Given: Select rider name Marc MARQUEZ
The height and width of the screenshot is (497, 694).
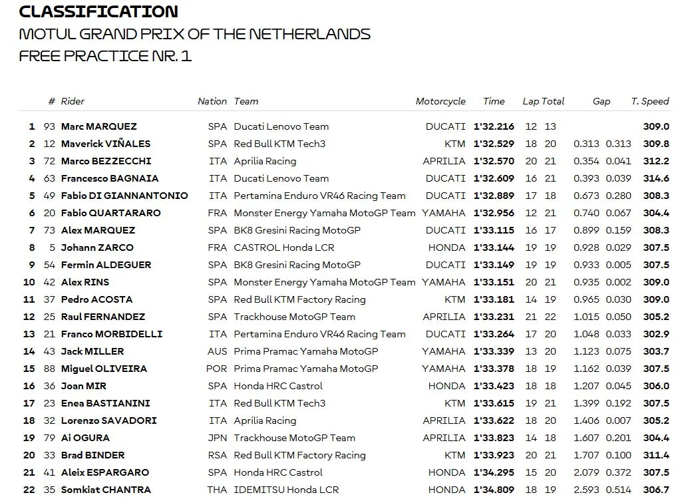Looking at the screenshot, I should pos(99,126).
